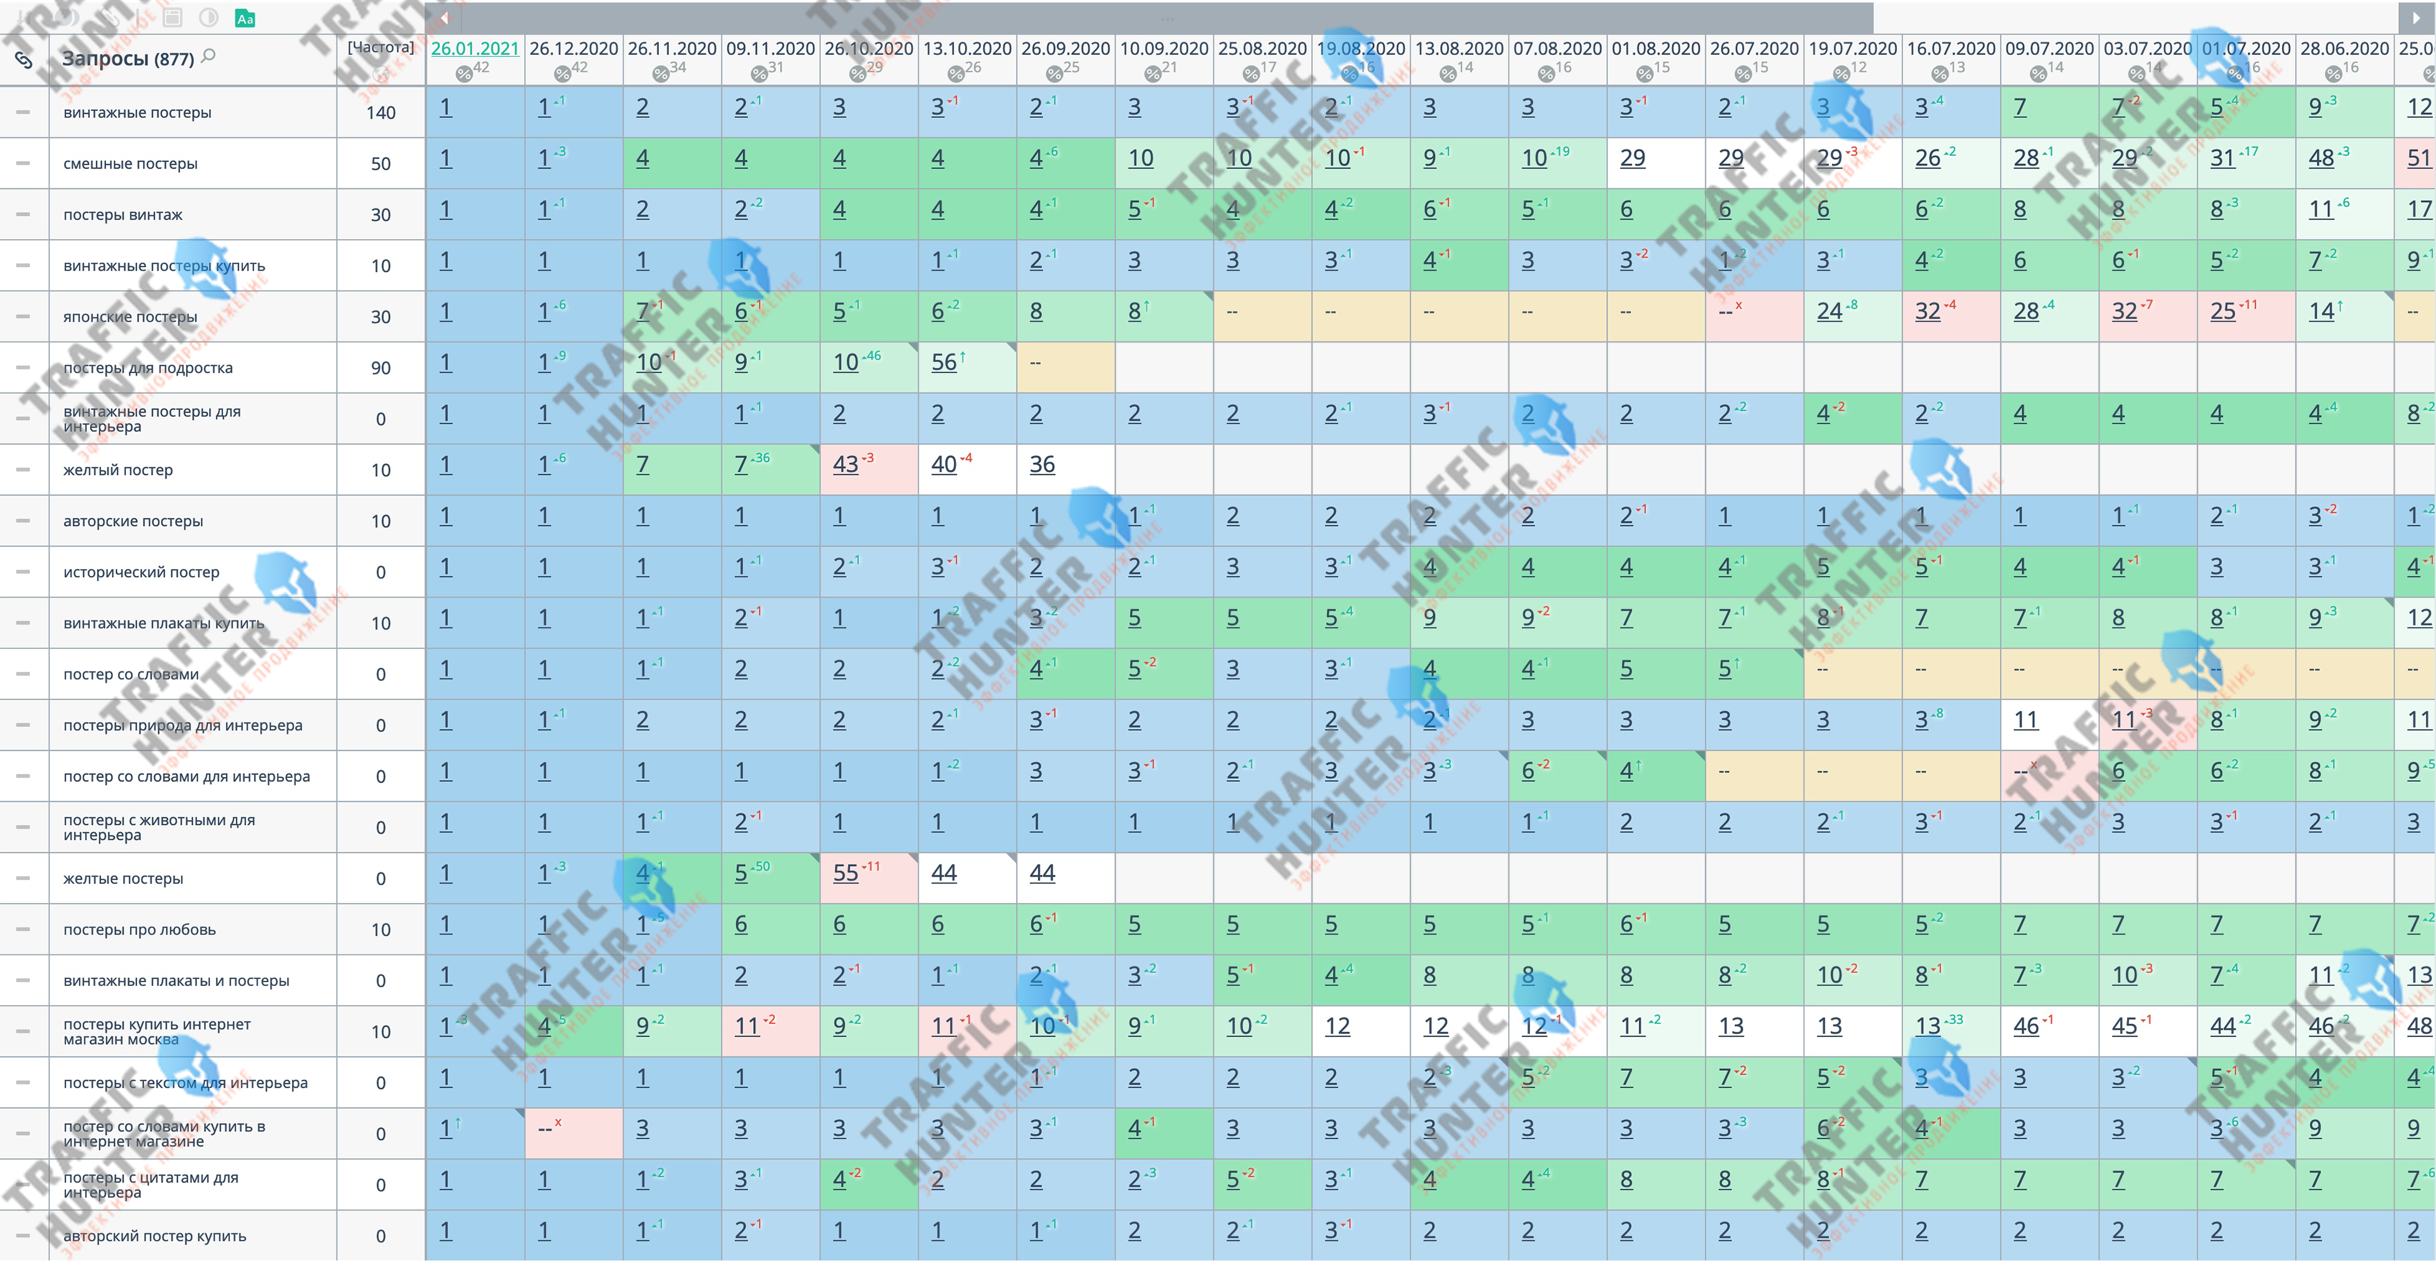Select query постеры купить интернет магазин москва
2436x1263 pixels.
[x=157, y=1031]
